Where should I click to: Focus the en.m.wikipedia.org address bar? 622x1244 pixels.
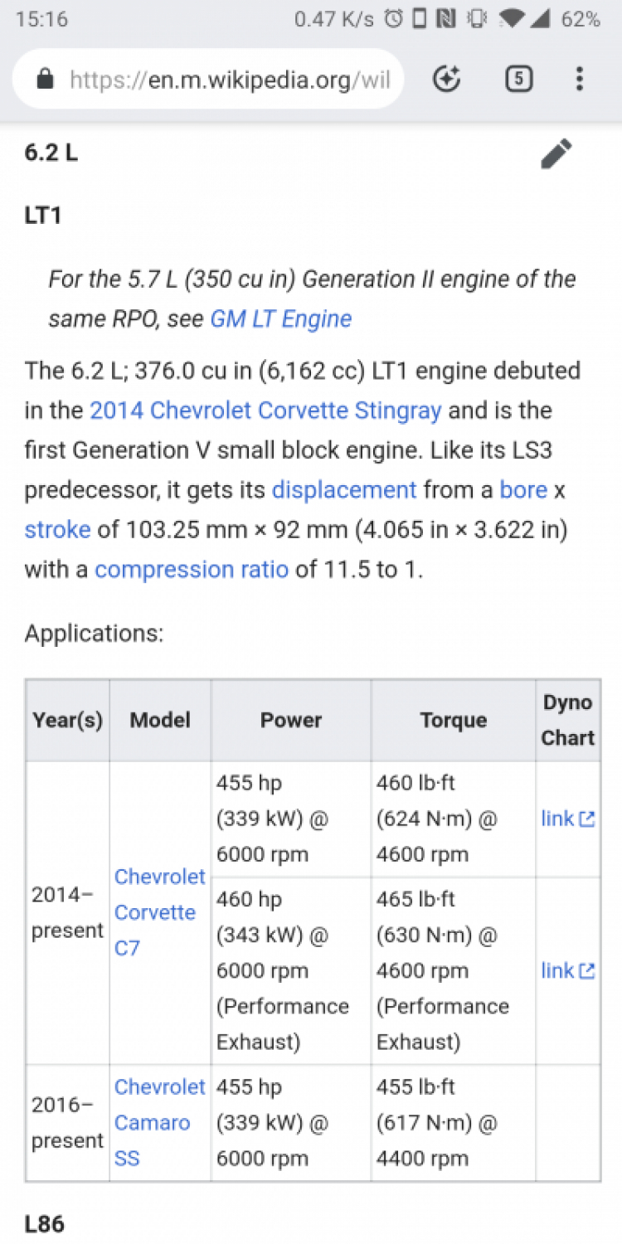(x=209, y=80)
